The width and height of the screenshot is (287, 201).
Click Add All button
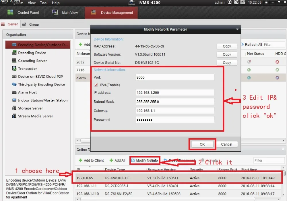pos(117,160)
